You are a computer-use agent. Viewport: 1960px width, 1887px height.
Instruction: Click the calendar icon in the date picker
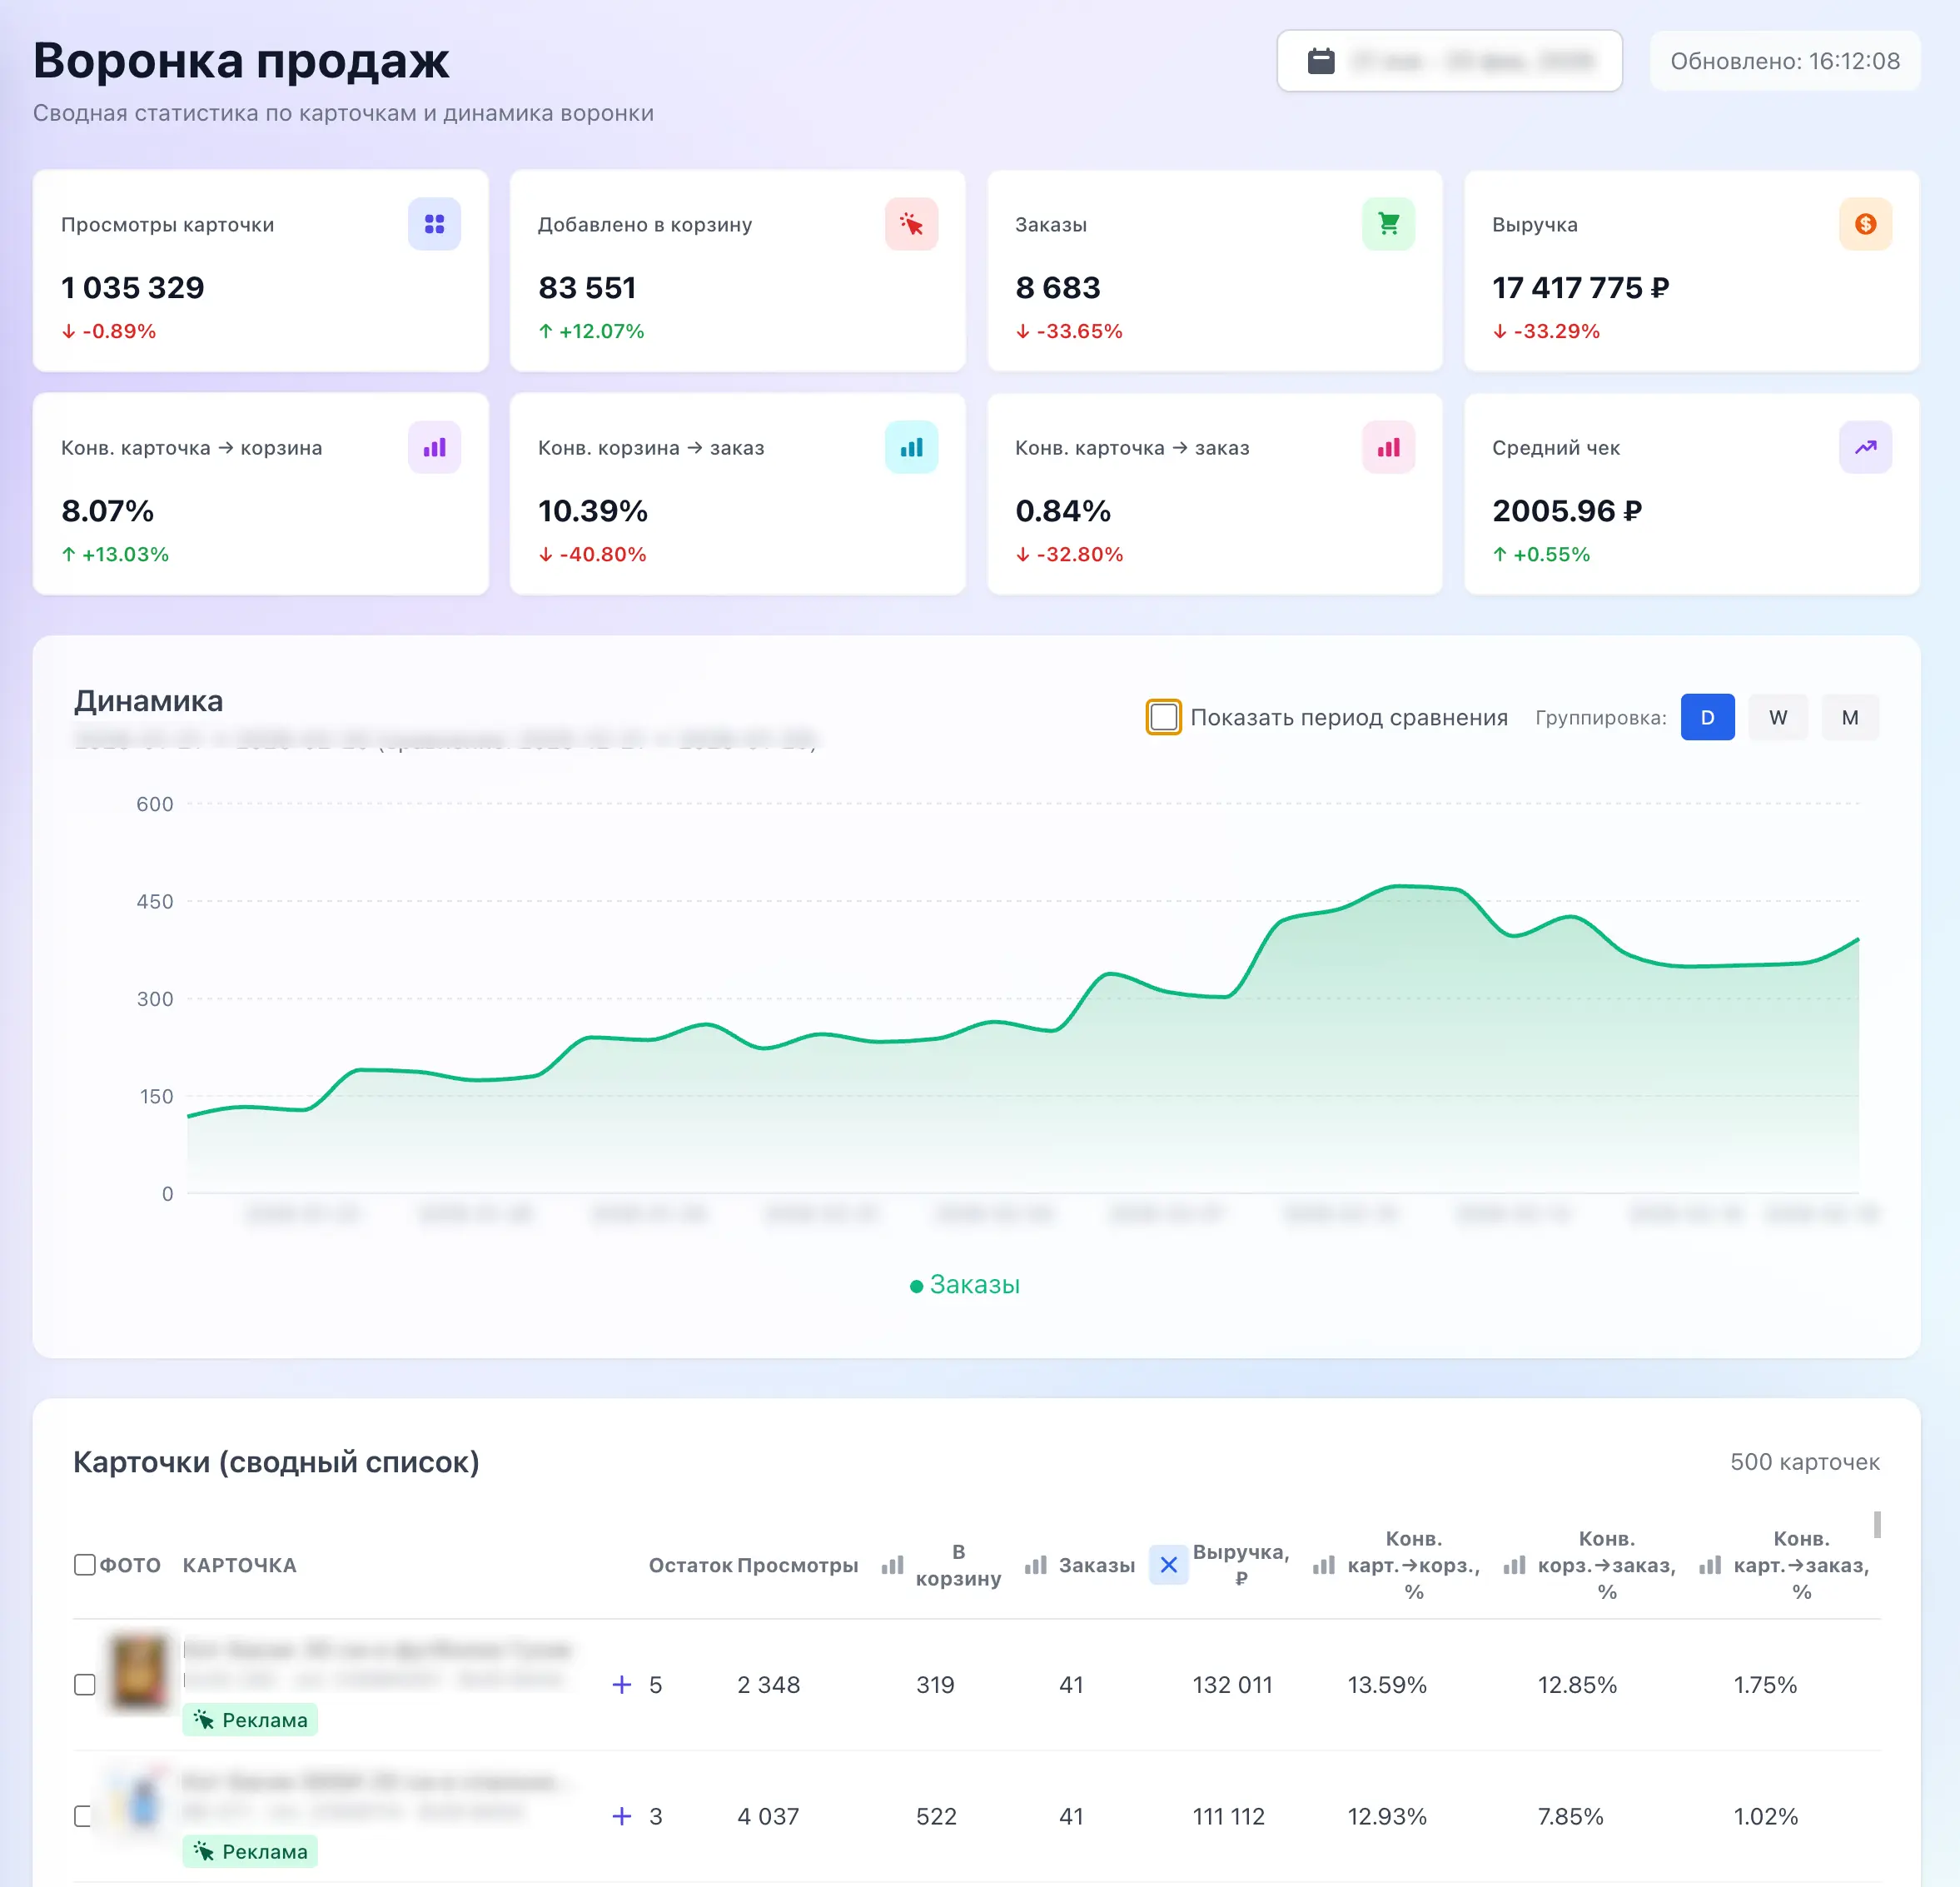1321,60
